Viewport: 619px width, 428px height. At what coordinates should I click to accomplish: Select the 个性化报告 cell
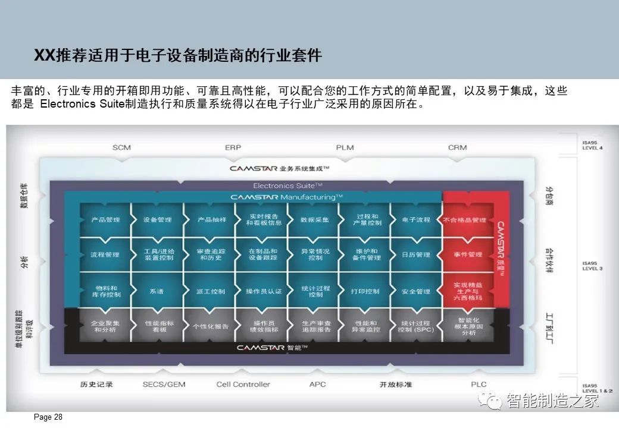210,326
